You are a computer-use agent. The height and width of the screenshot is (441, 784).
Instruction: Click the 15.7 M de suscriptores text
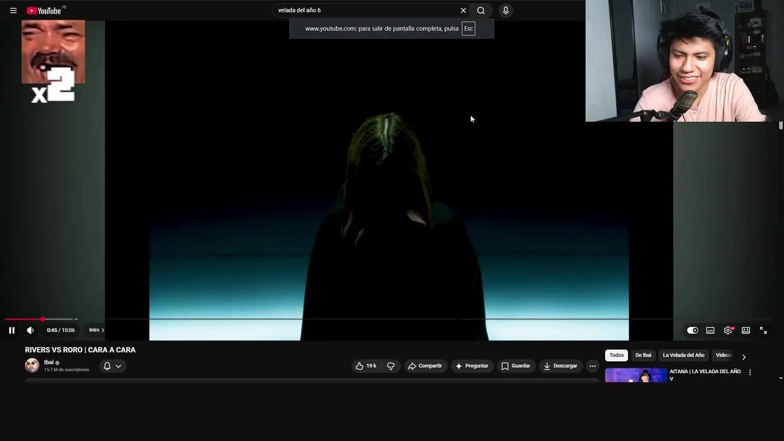coord(66,370)
